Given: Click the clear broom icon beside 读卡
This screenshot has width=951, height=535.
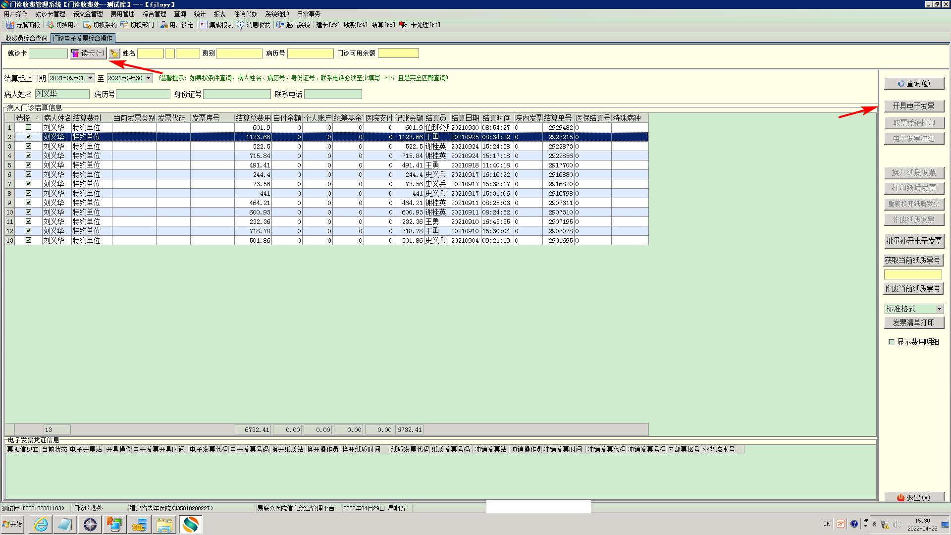Looking at the screenshot, I should [x=114, y=53].
